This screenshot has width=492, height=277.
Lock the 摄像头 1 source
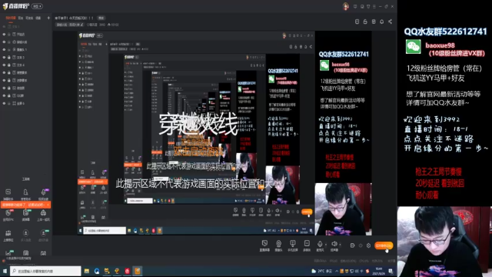9,49
